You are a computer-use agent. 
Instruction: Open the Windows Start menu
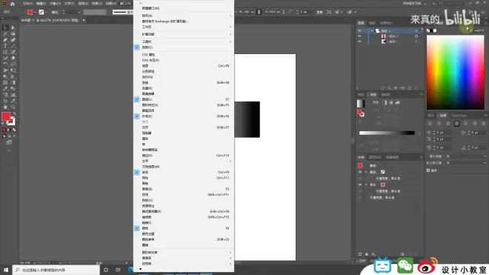point(6,270)
